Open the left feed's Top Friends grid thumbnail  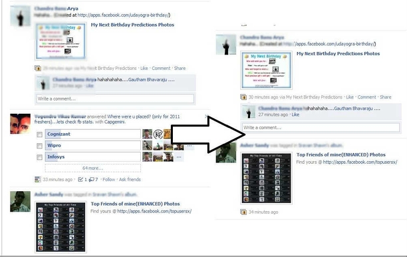[61, 228]
